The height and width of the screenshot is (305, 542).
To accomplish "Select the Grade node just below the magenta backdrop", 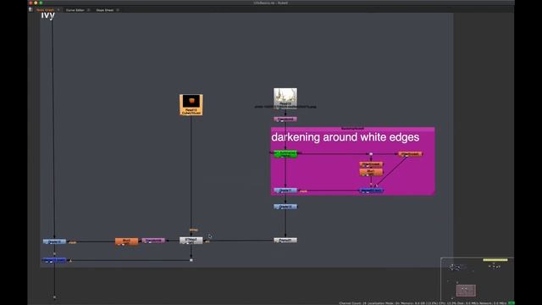I will click(x=285, y=207).
